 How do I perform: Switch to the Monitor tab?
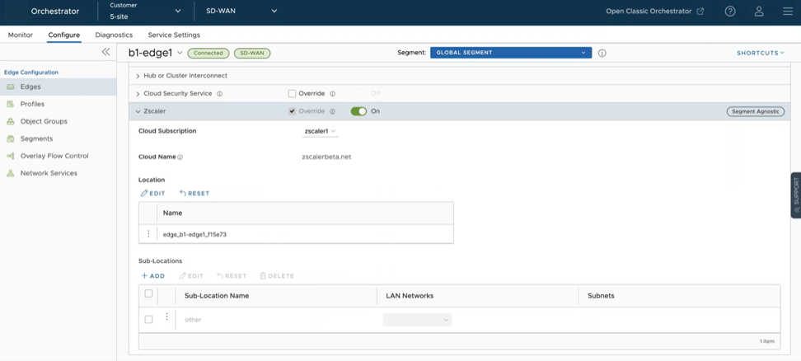pyautogui.click(x=21, y=35)
